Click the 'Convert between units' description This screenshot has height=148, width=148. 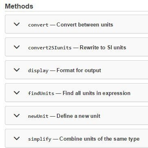coord(85,24)
